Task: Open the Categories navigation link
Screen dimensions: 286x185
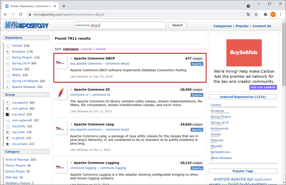Action: (222, 26)
